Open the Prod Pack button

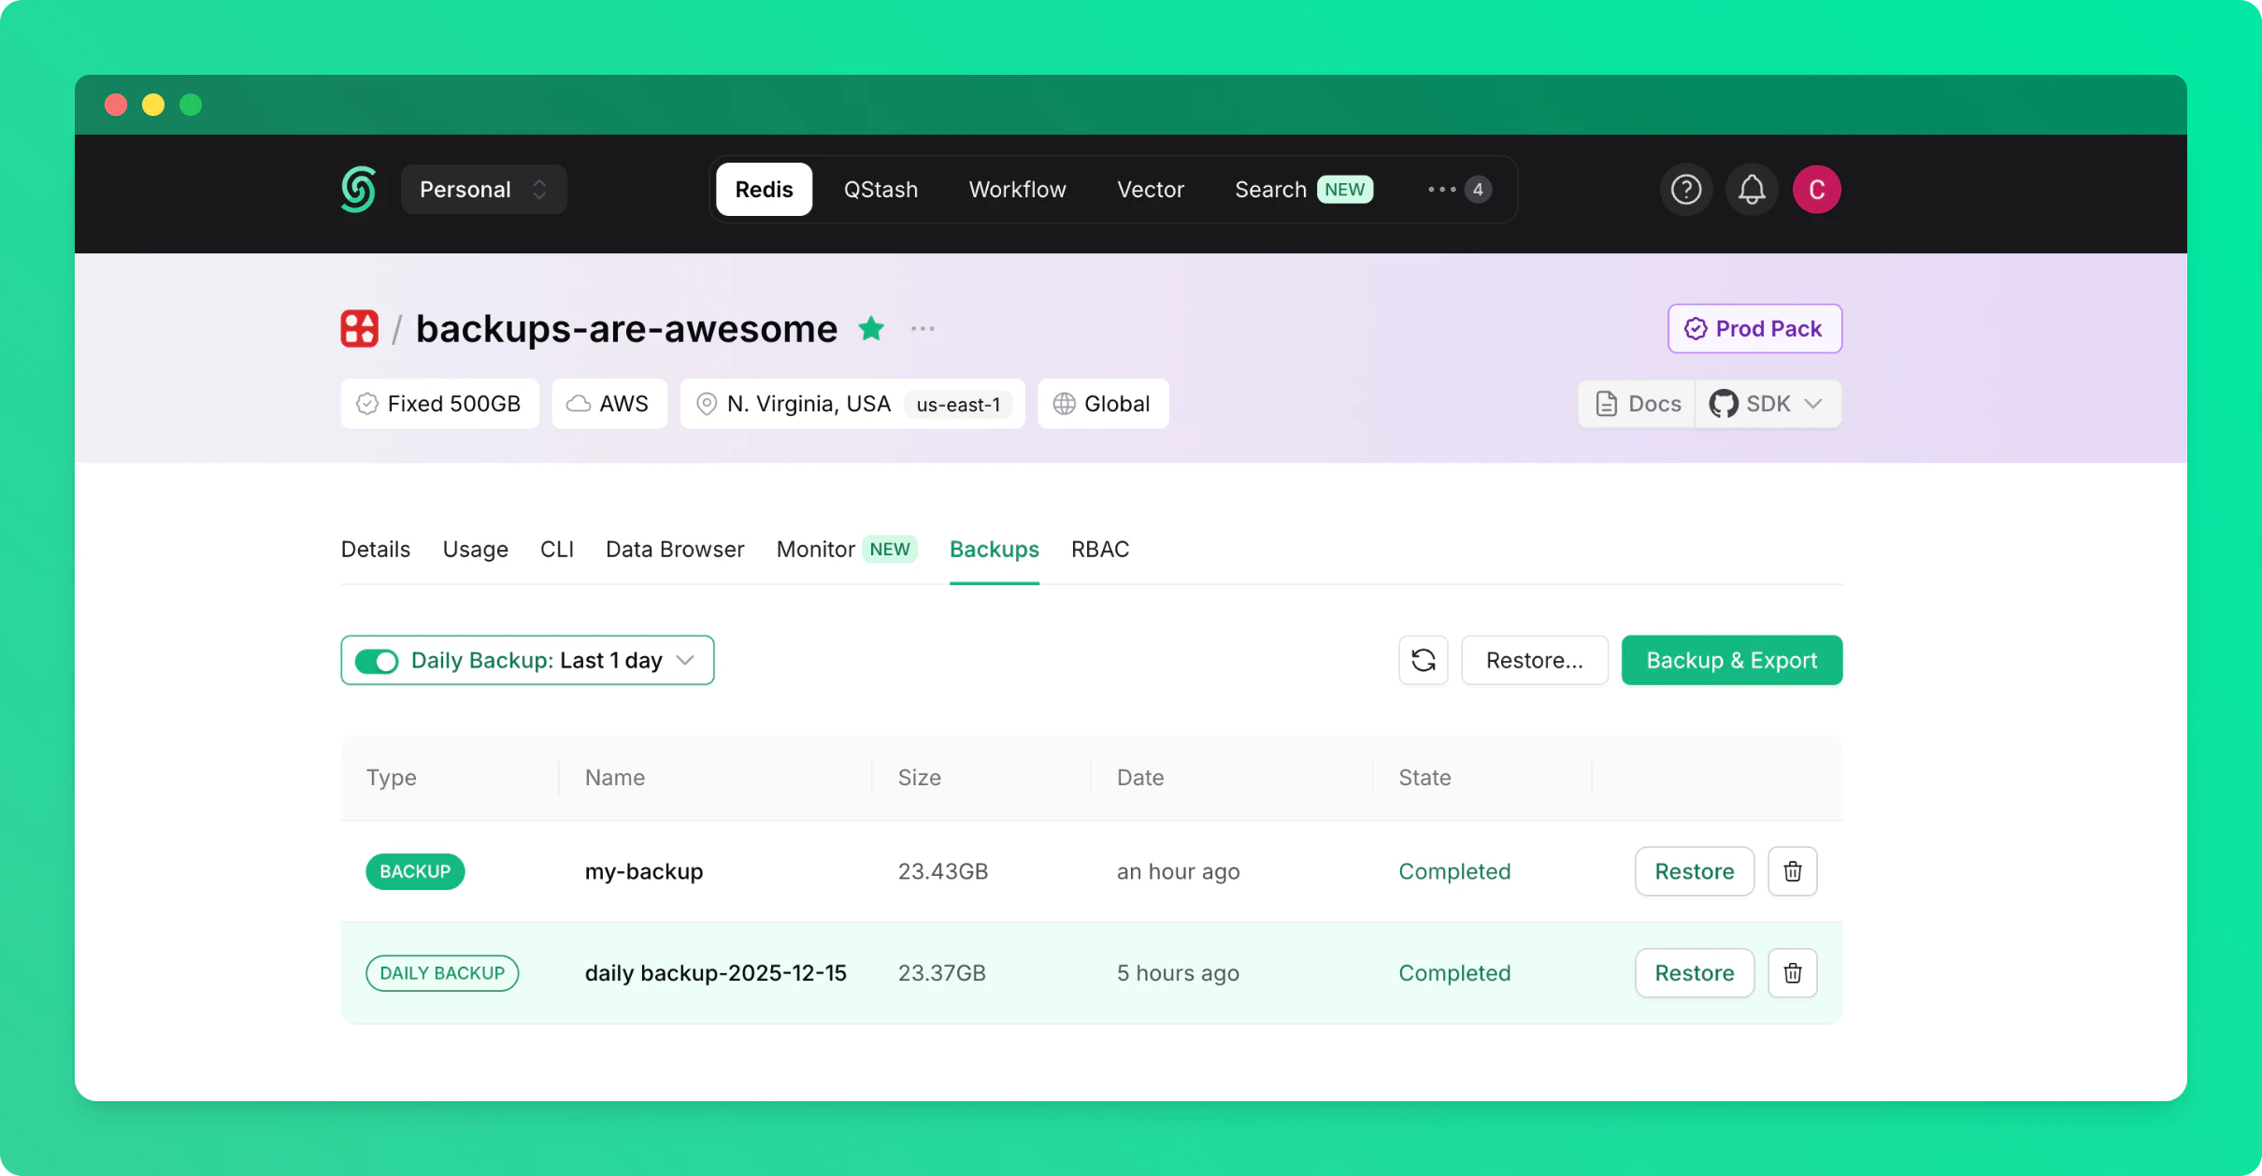tap(1754, 328)
